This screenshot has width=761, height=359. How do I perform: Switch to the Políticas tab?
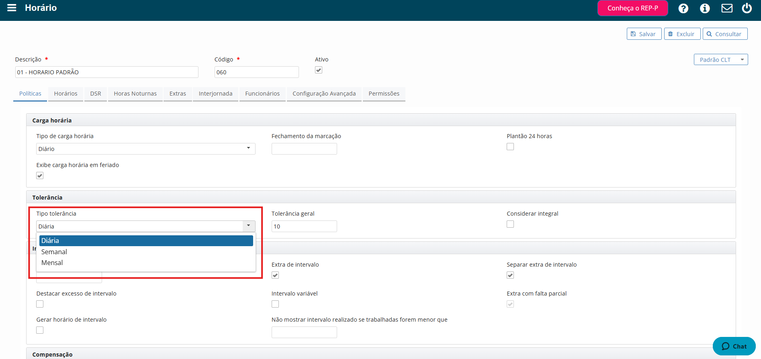tap(30, 94)
